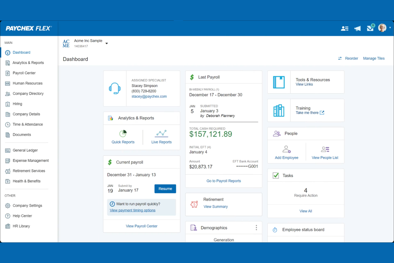Click the Add Employee link text
Image resolution: width=394 pixels, height=263 pixels.
pyautogui.click(x=286, y=158)
